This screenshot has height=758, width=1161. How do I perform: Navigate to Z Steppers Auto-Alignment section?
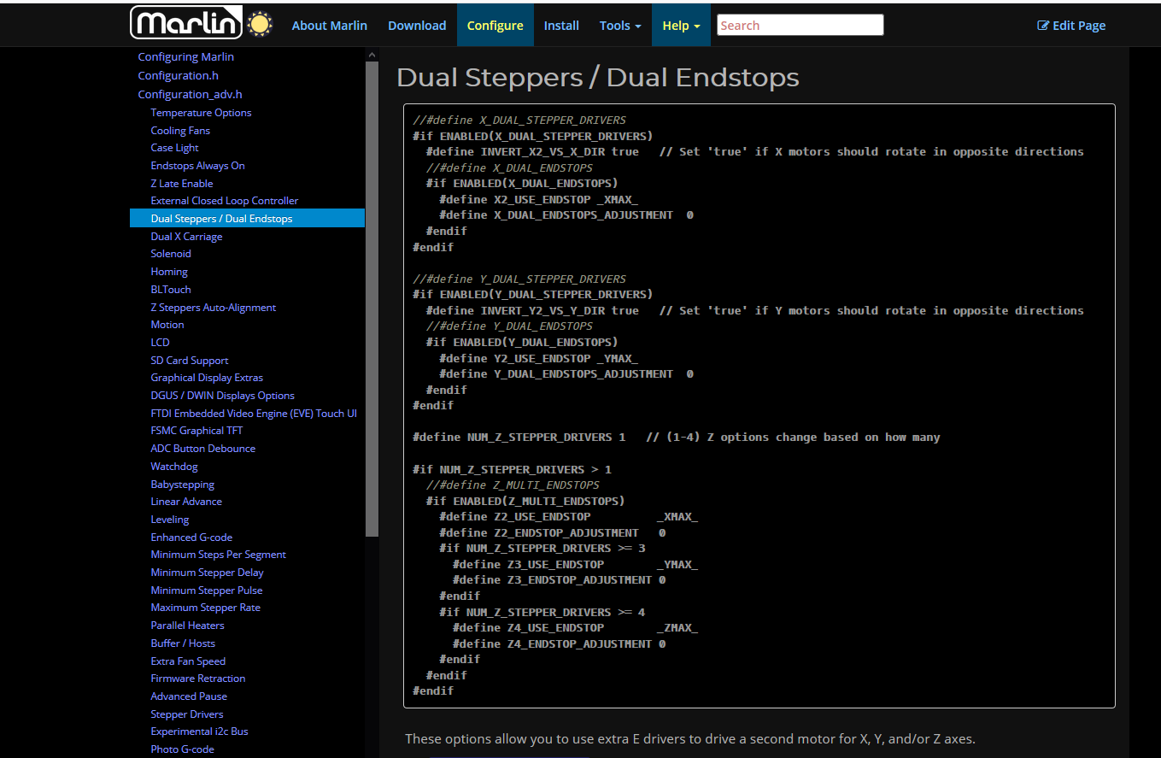click(214, 308)
